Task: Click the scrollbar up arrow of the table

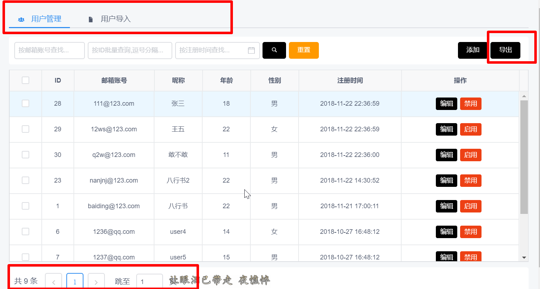Action: coord(524,95)
